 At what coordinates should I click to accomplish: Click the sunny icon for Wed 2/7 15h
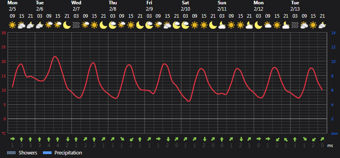pos(94,25)
